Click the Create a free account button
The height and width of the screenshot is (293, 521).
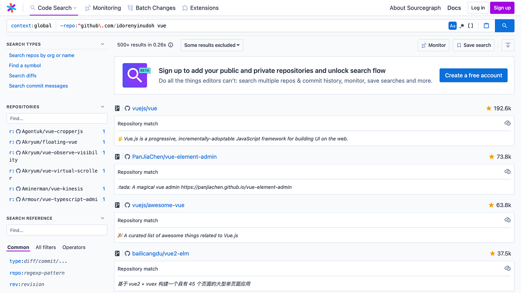click(473, 75)
